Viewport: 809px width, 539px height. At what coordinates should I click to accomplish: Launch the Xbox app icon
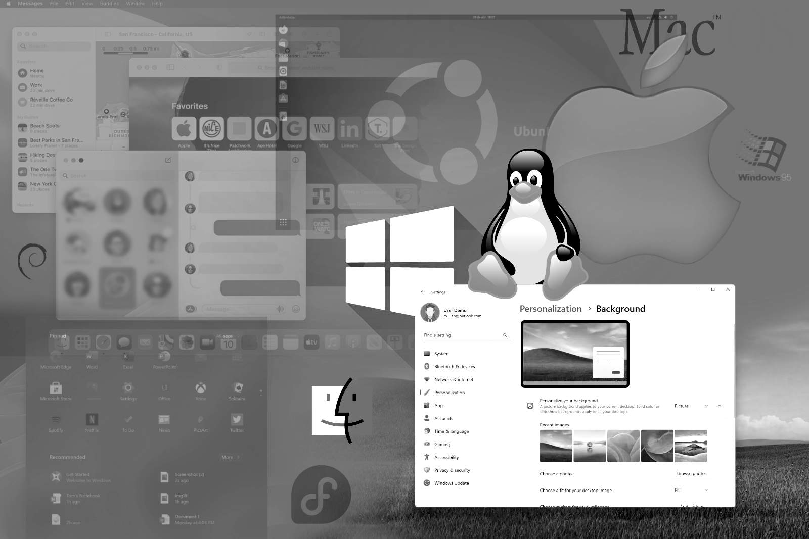pyautogui.click(x=201, y=388)
